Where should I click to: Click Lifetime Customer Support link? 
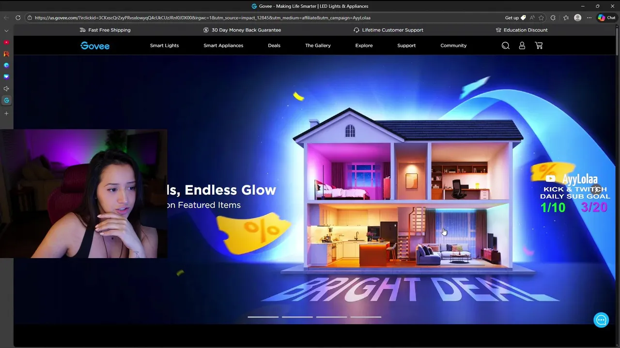coord(393,30)
